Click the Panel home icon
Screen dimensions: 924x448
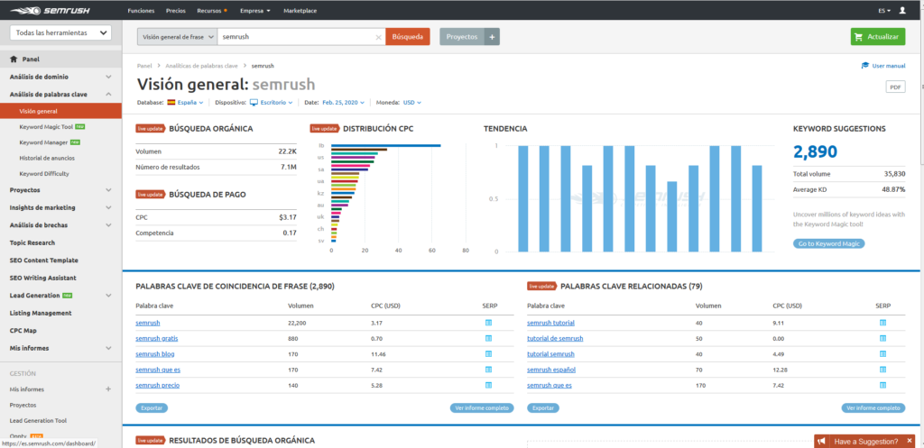pos(14,59)
